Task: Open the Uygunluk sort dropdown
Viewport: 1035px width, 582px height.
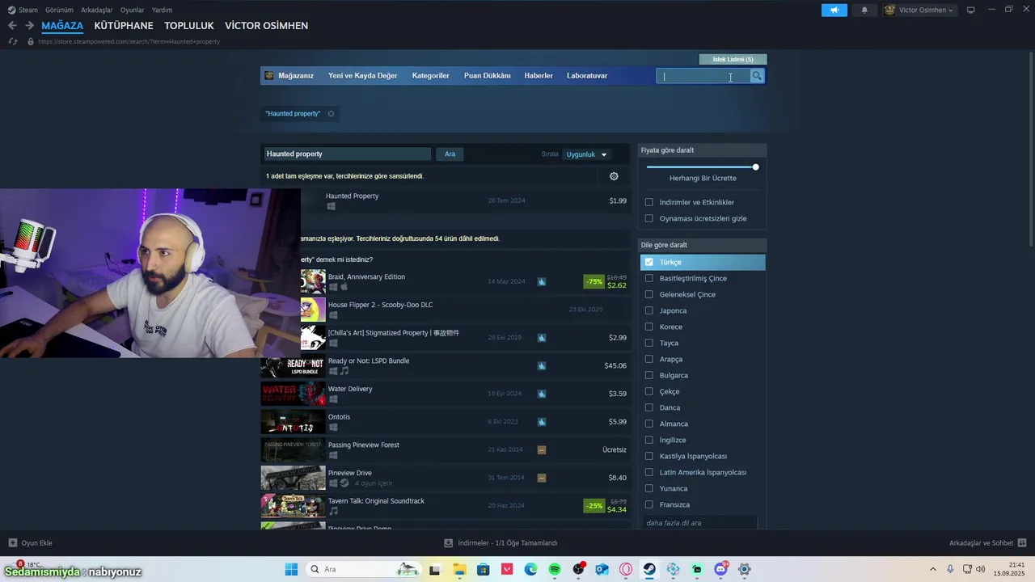Action: pos(586,154)
